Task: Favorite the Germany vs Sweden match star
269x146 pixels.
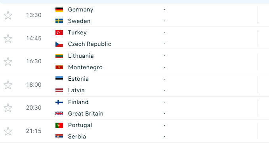Action: pos(8,15)
